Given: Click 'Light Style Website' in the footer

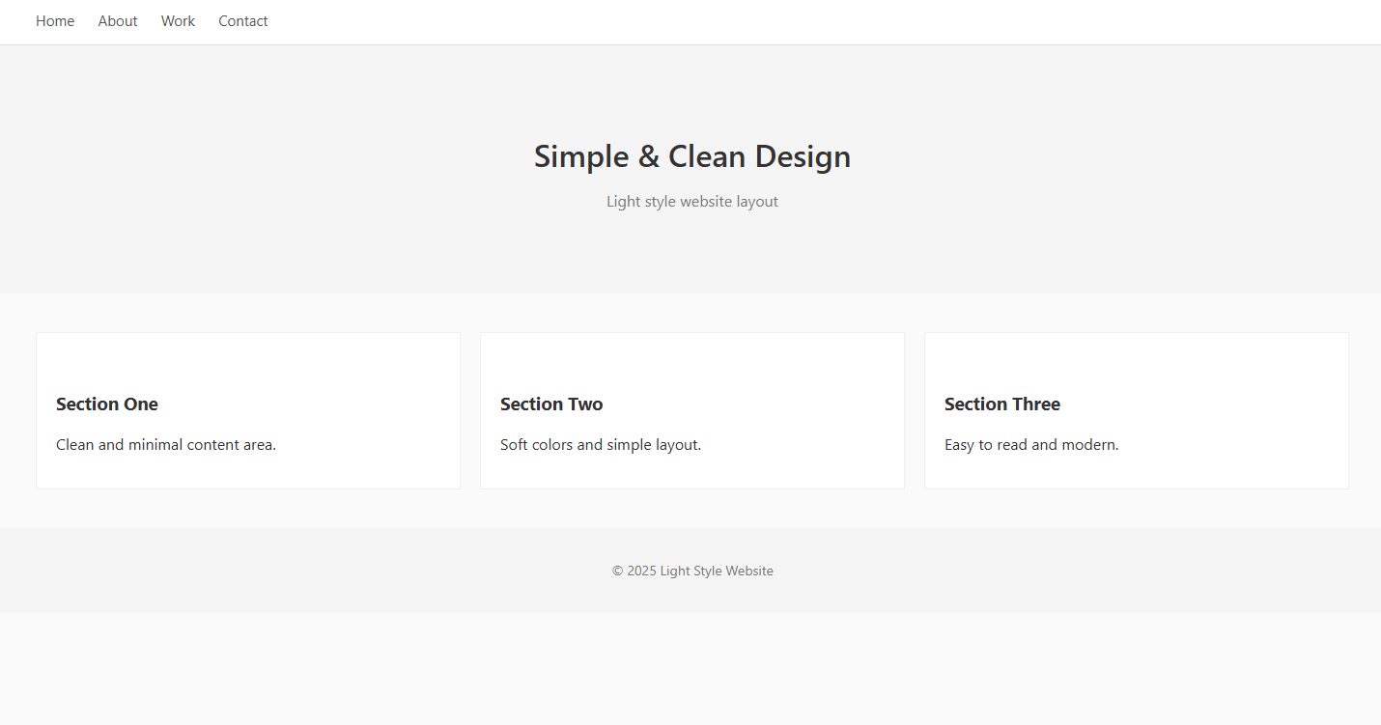Looking at the screenshot, I should click(x=717, y=572).
